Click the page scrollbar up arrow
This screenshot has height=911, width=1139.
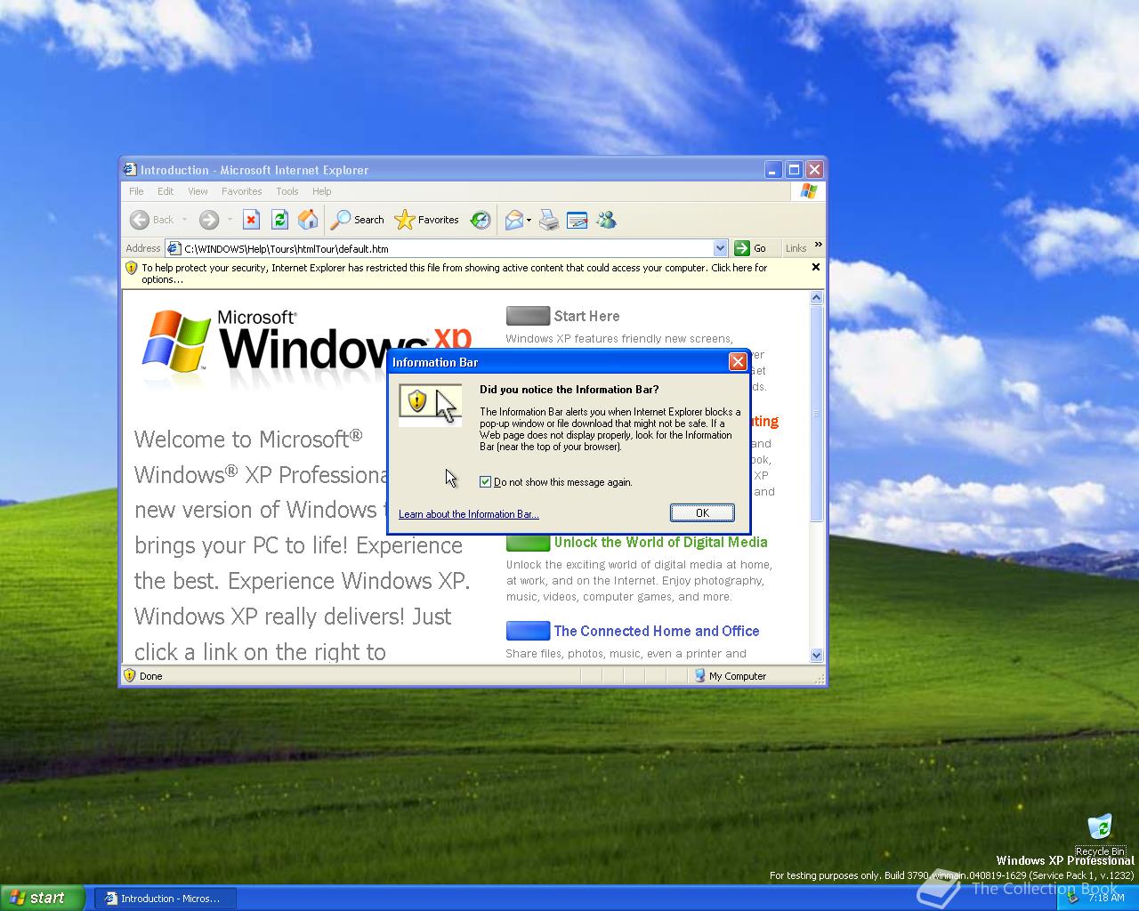click(x=817, y=298)
